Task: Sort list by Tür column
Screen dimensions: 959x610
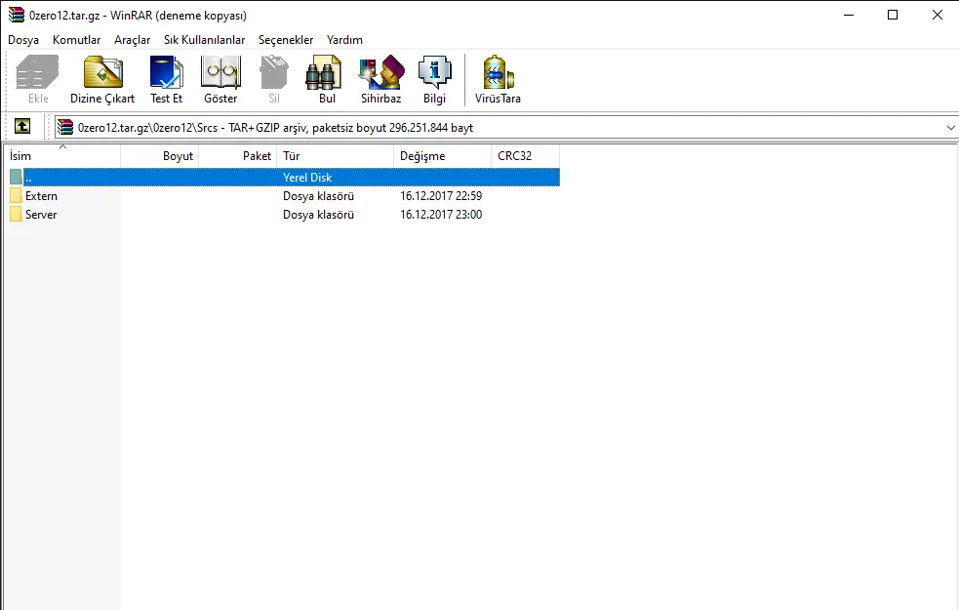Action: pyautogui.click(x=336, y=156)
